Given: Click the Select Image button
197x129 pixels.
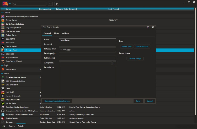Looking at the screenshot, I should tap(135, 58).
